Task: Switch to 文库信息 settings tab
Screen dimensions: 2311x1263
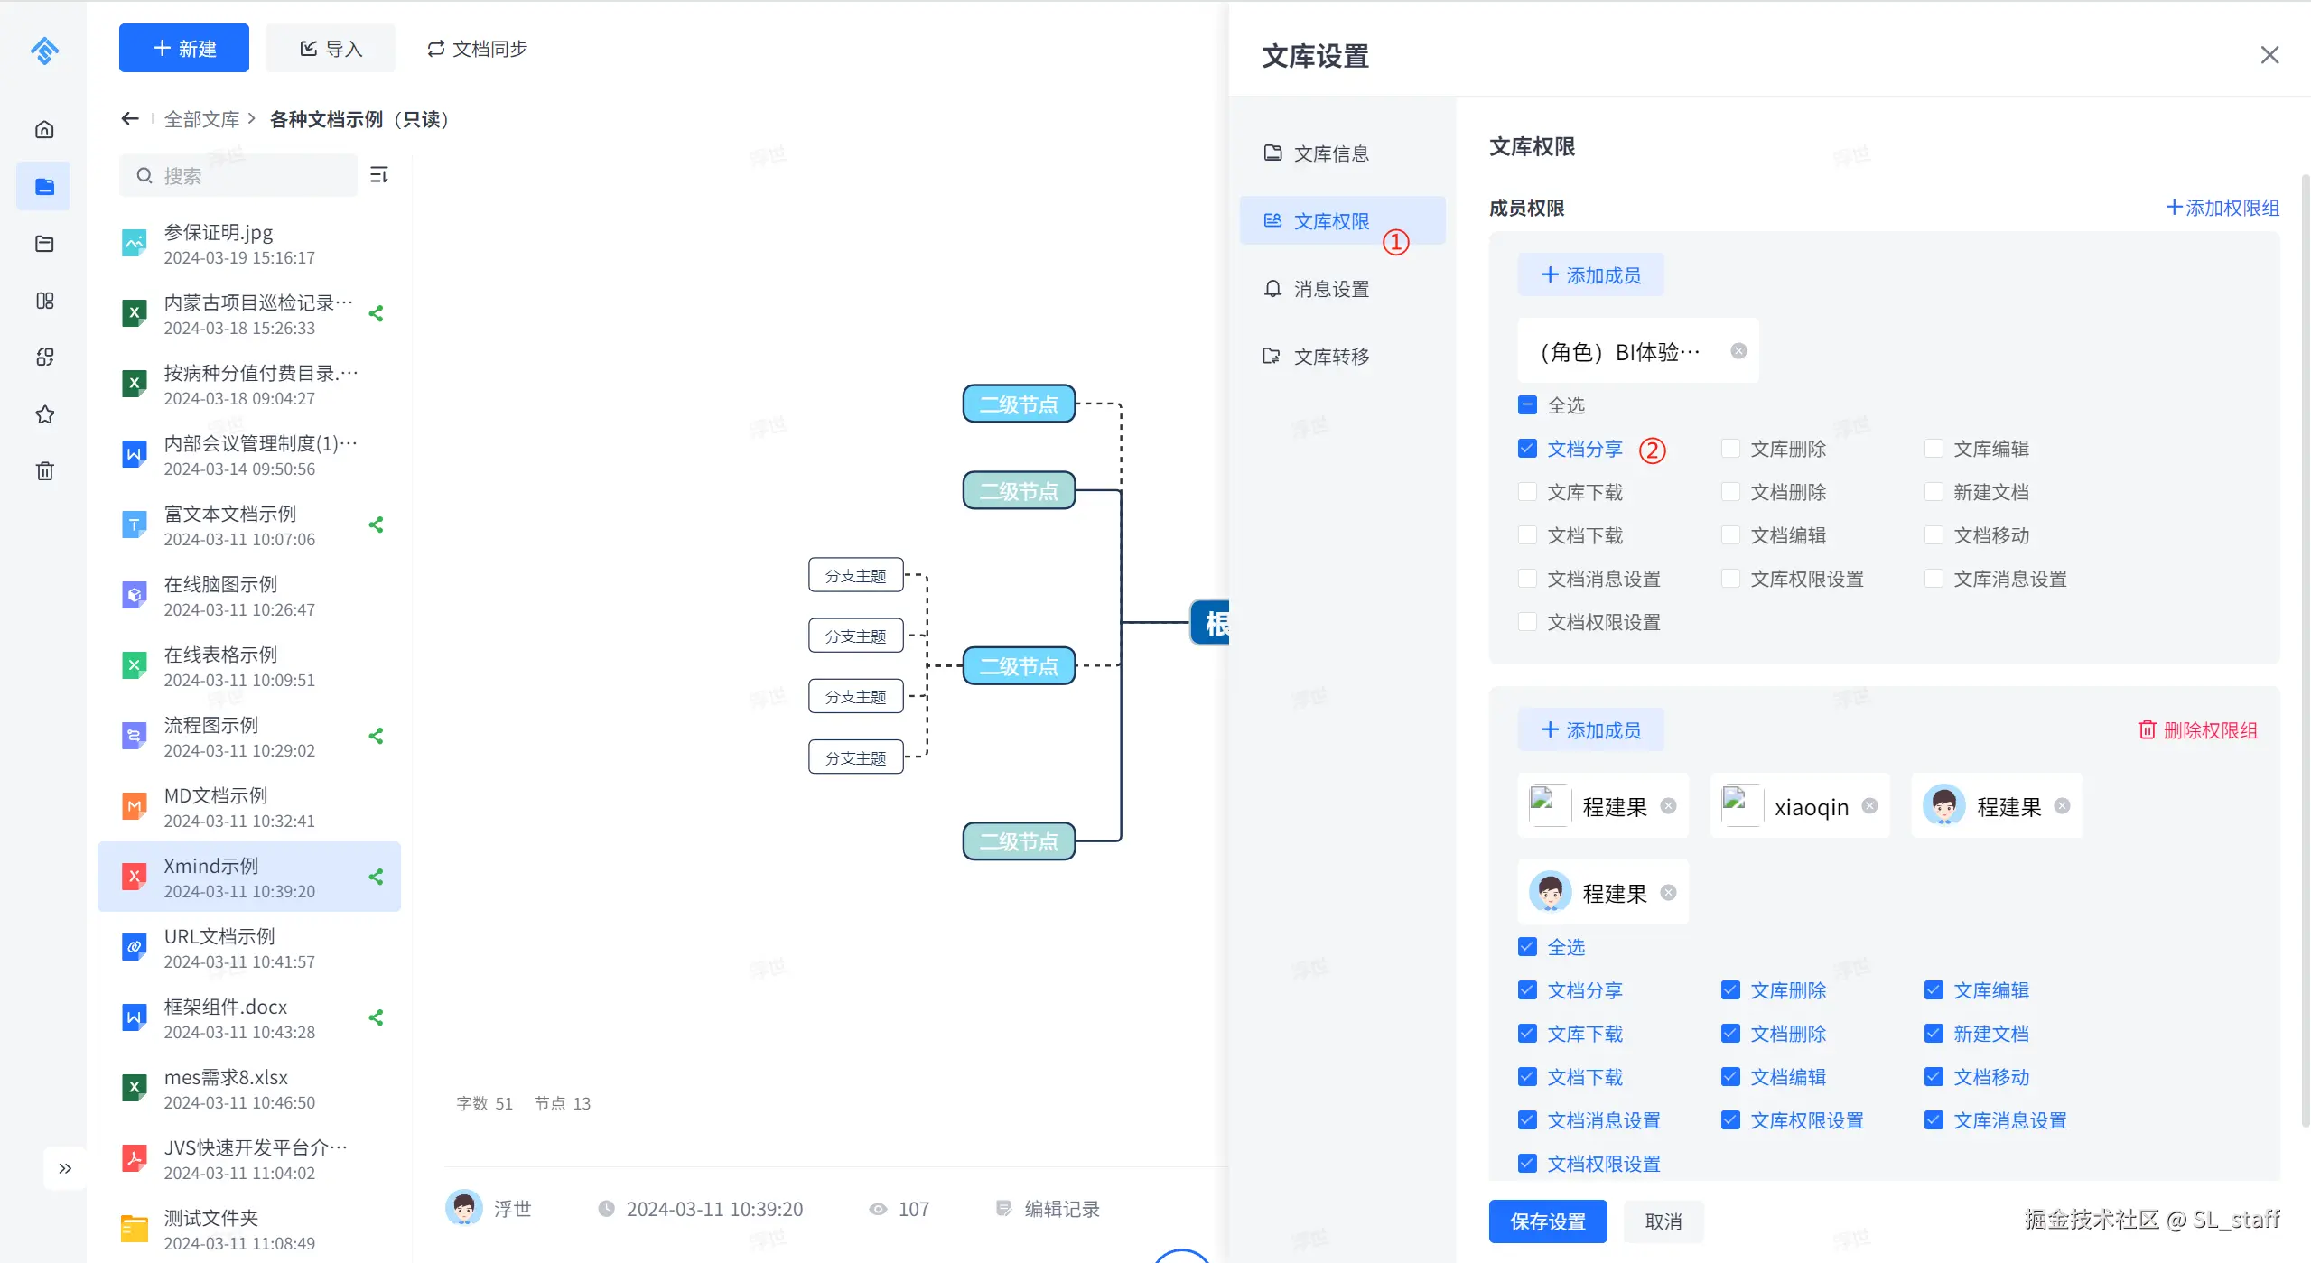Action: tap(1342, 153)
